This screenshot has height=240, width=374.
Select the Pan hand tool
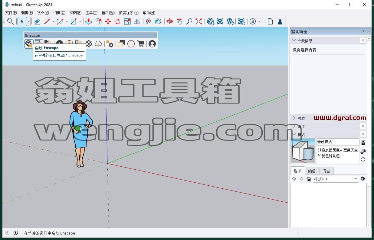[x=179, y=21]
